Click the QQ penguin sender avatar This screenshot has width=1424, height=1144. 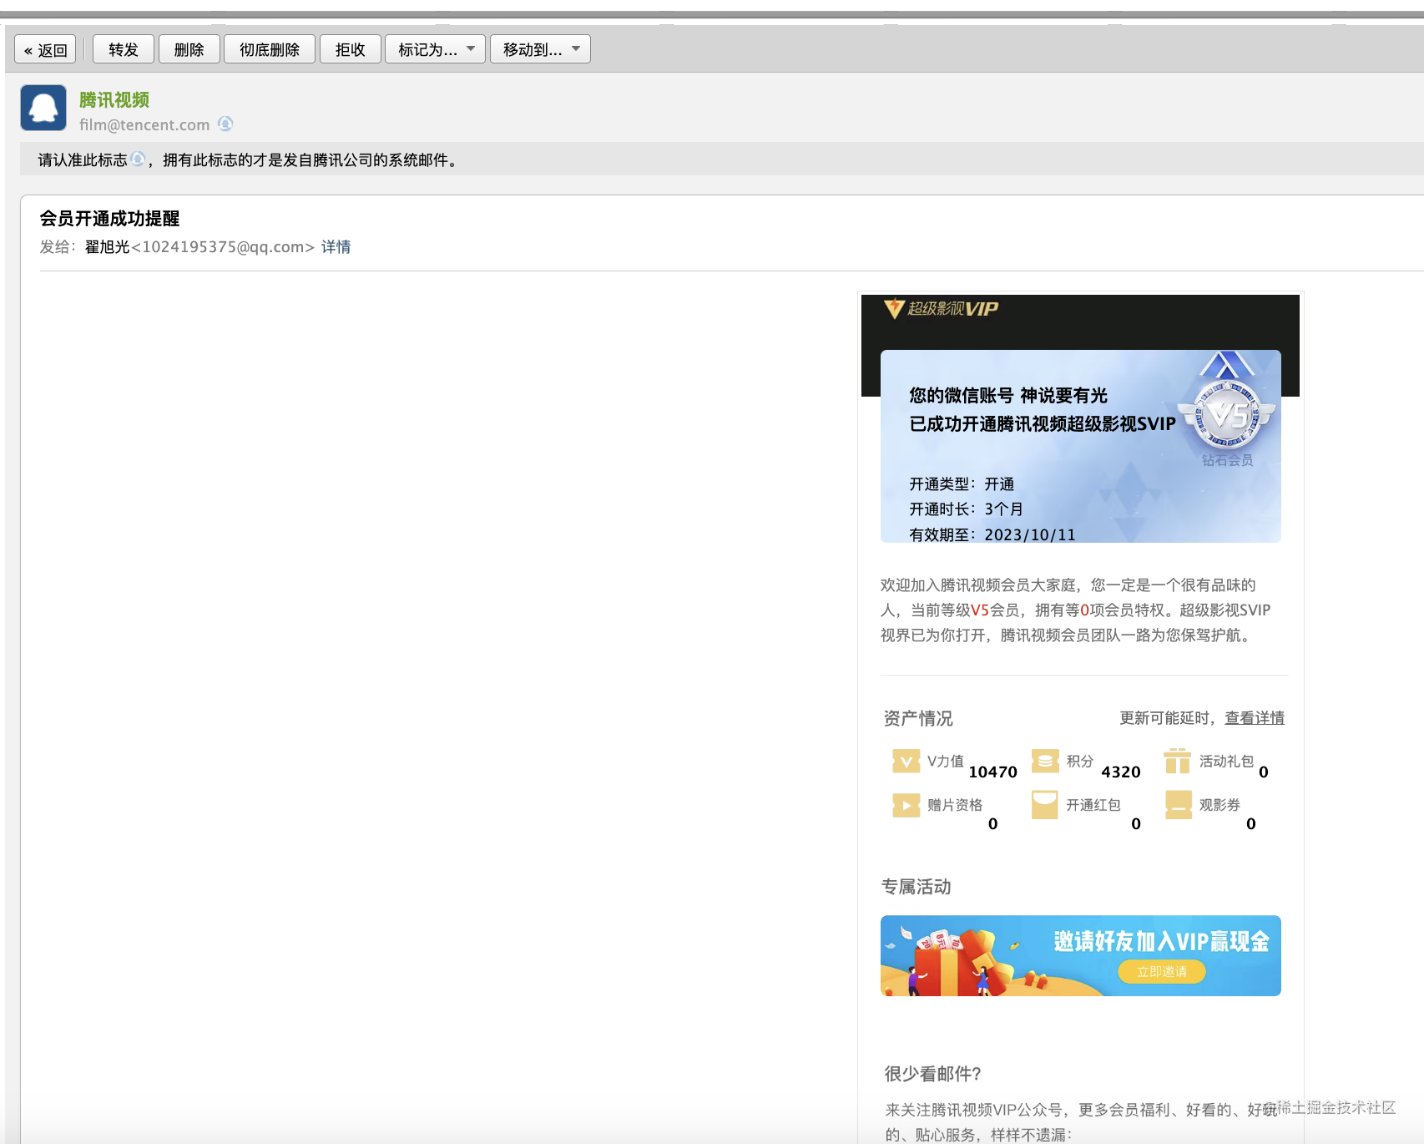click(x=43, y=108)
